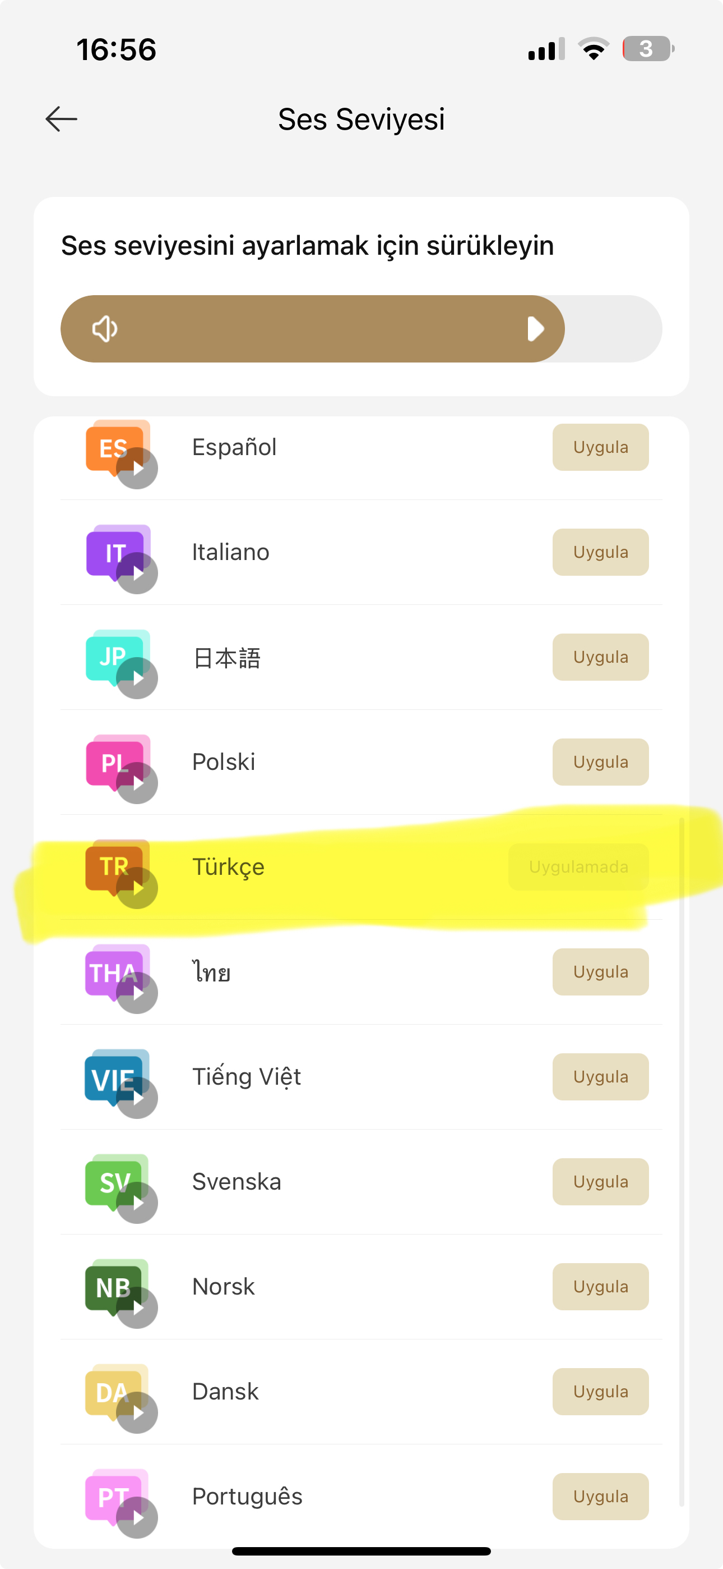Play the Tiếng Việt voice sample
Viewport: 723px width, 1569px height.
coord(137,1098)
